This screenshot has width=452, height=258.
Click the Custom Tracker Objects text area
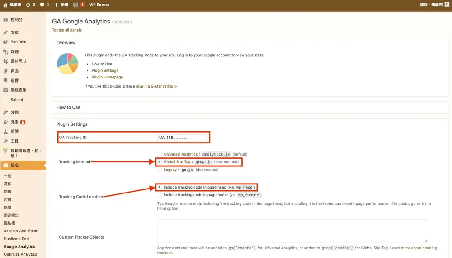(x=292, y=231)
